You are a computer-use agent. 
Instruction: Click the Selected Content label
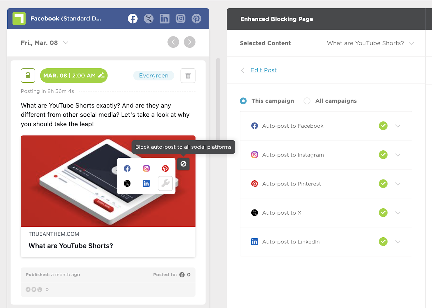[x=265, y=43]
